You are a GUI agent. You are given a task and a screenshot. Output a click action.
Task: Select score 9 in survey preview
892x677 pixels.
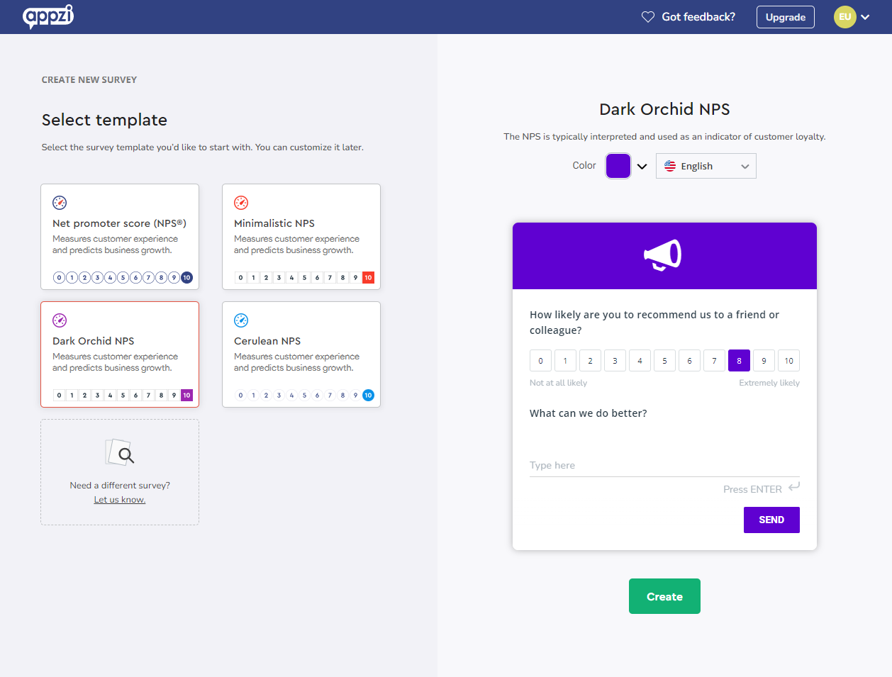click(x=764, y=361)
